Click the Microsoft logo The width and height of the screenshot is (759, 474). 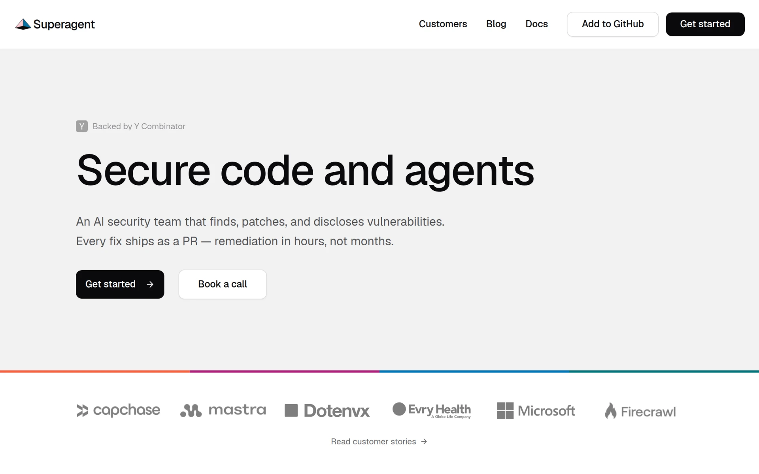[536, 411]
